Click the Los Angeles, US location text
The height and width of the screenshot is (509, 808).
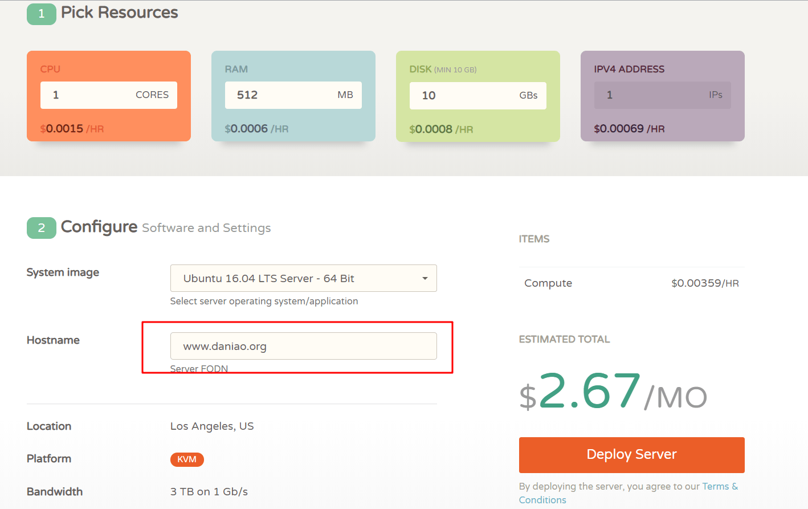coord(212,426)
